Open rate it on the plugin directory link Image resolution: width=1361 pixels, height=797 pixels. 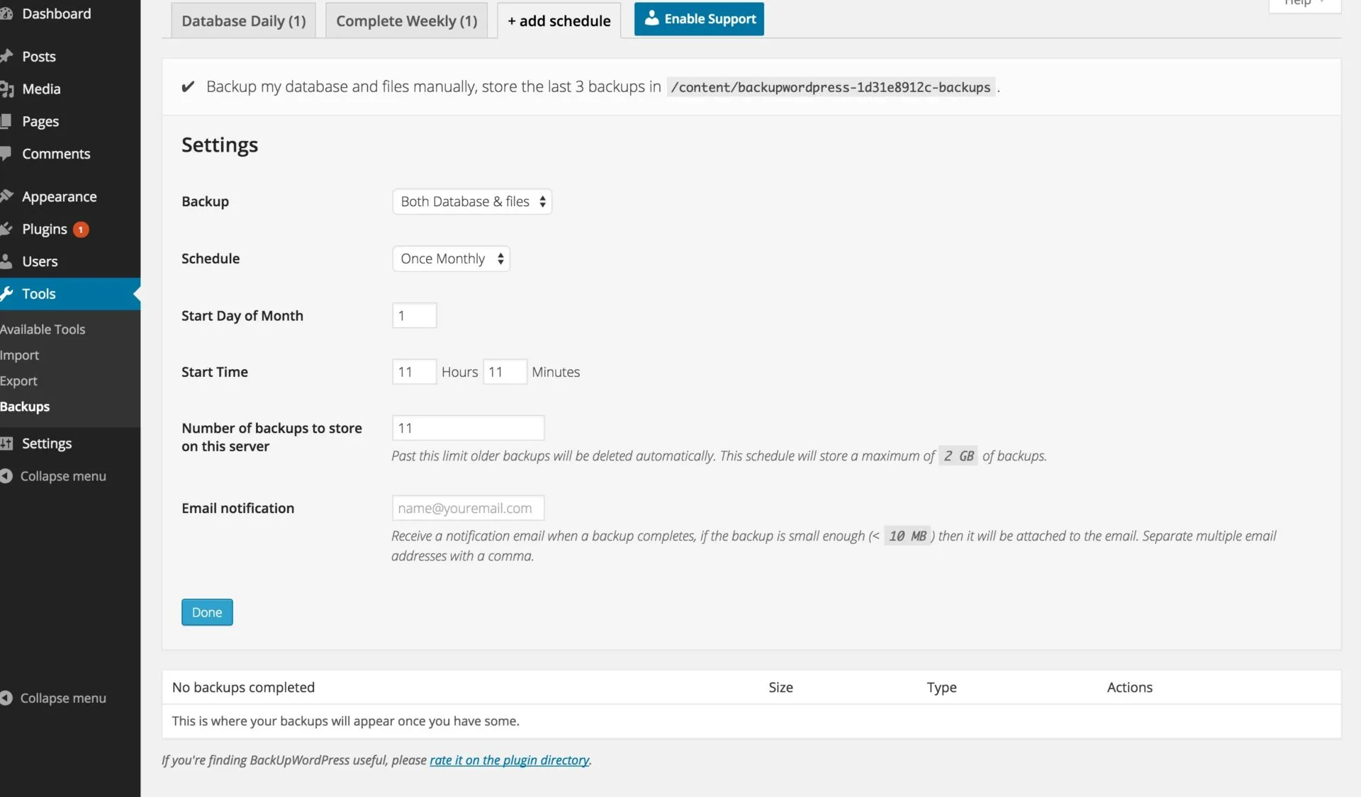(509, 760)
